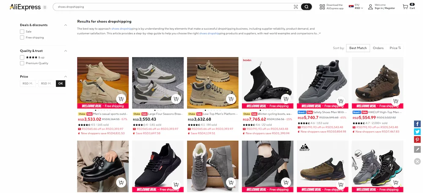Image resolution: width=423 pixels, height=193 pixels.
Task: Click Sign in / Register link
Action: point(385,8)
